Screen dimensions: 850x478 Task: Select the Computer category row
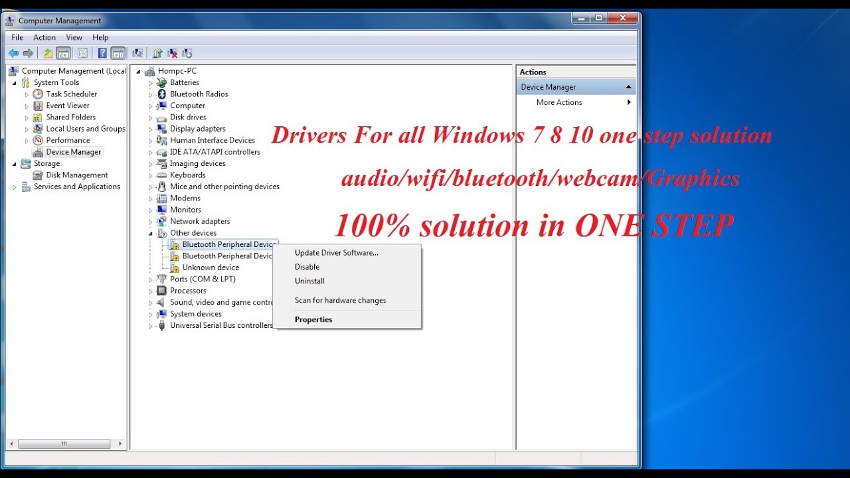tap(187, 106)
